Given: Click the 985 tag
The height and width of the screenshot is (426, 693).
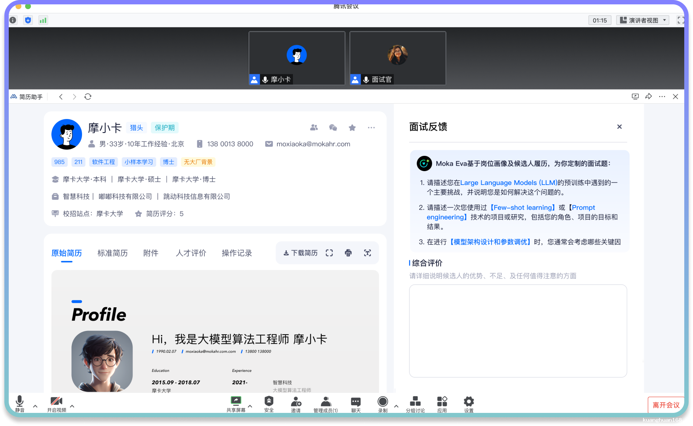Looking at the screenshot, I should (x=59, y=162).
